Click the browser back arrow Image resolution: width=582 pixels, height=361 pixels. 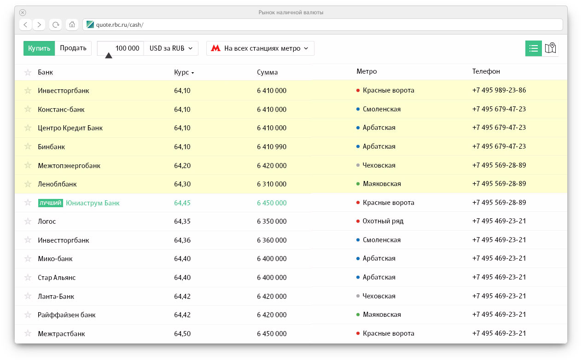click(x=25, y=24)
